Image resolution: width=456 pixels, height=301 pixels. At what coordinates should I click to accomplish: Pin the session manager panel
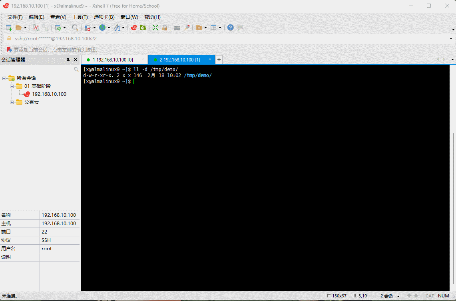(68, 59)
